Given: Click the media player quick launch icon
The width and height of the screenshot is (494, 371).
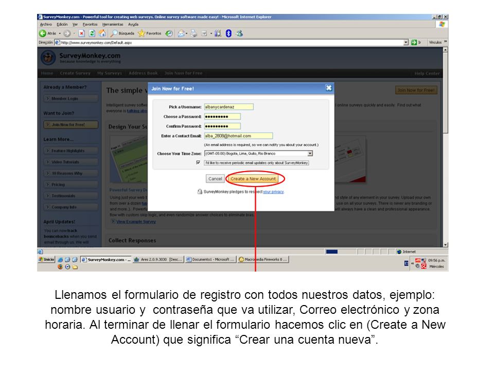Looking at the screenshot, I should (x=67, y=267).
